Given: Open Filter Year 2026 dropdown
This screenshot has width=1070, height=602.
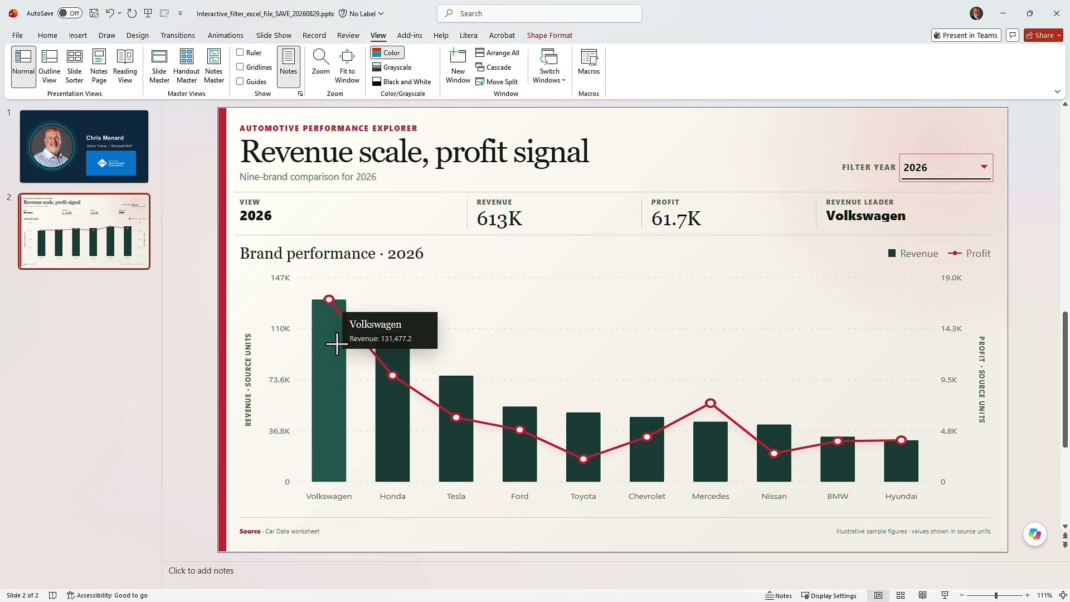Looking at the screenshot, I should [946, 167].
